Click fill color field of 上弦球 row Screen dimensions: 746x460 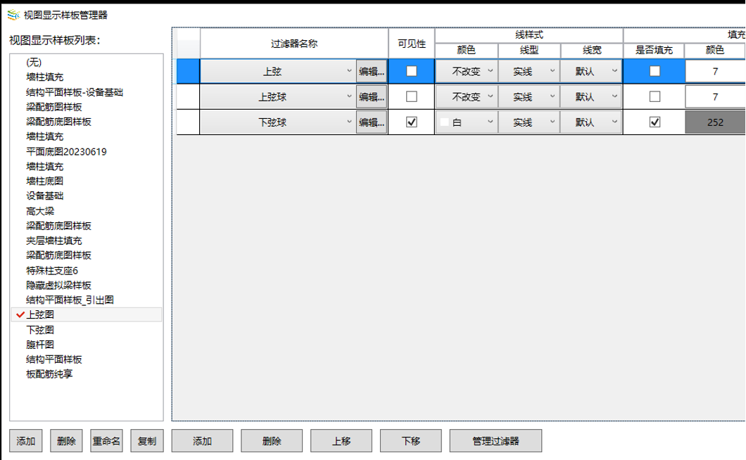pos(715,96)
